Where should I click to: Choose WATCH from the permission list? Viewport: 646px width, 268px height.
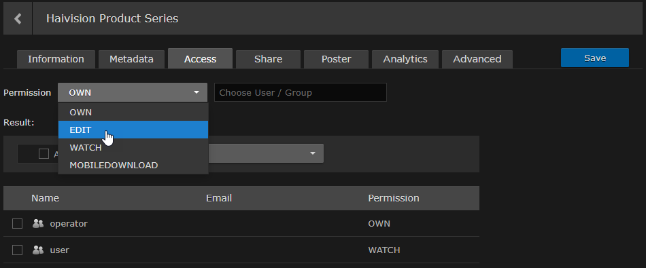tap(133, 147)
